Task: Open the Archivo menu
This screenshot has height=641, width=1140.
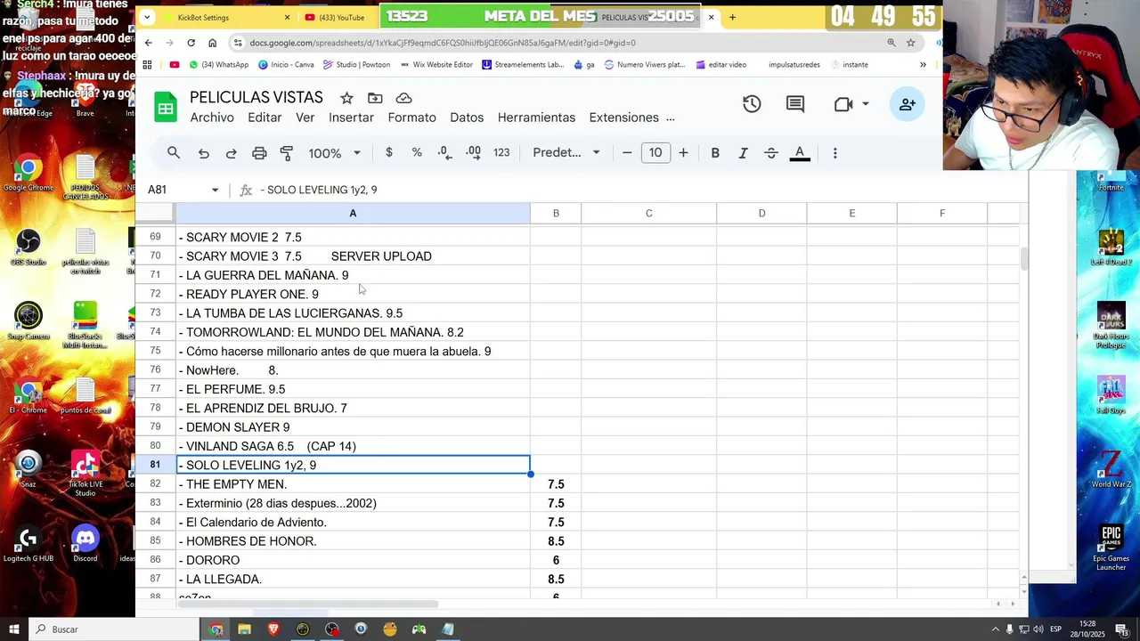Action: 212,118
